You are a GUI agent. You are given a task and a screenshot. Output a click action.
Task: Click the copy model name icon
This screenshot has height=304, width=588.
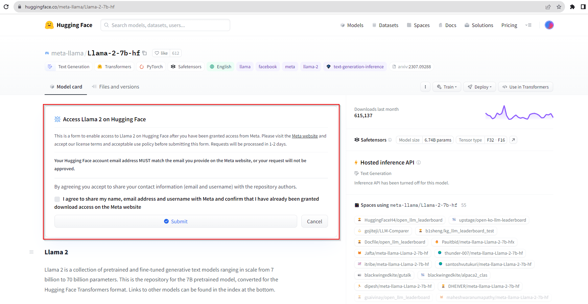144,53
